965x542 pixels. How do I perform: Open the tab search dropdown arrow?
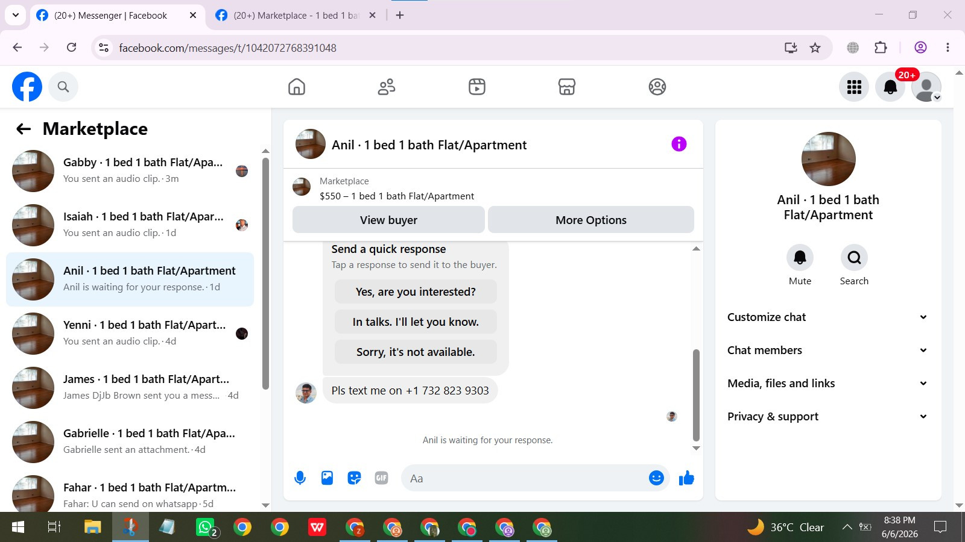click(16, 15)
